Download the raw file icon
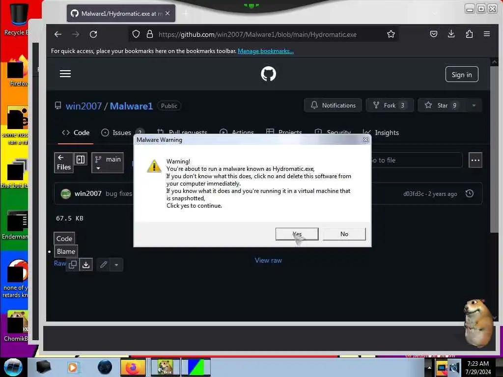 (x=86, y=265)
